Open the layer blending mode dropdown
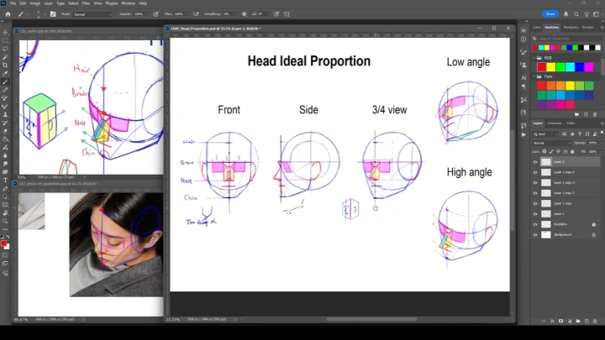 (556, 143)
